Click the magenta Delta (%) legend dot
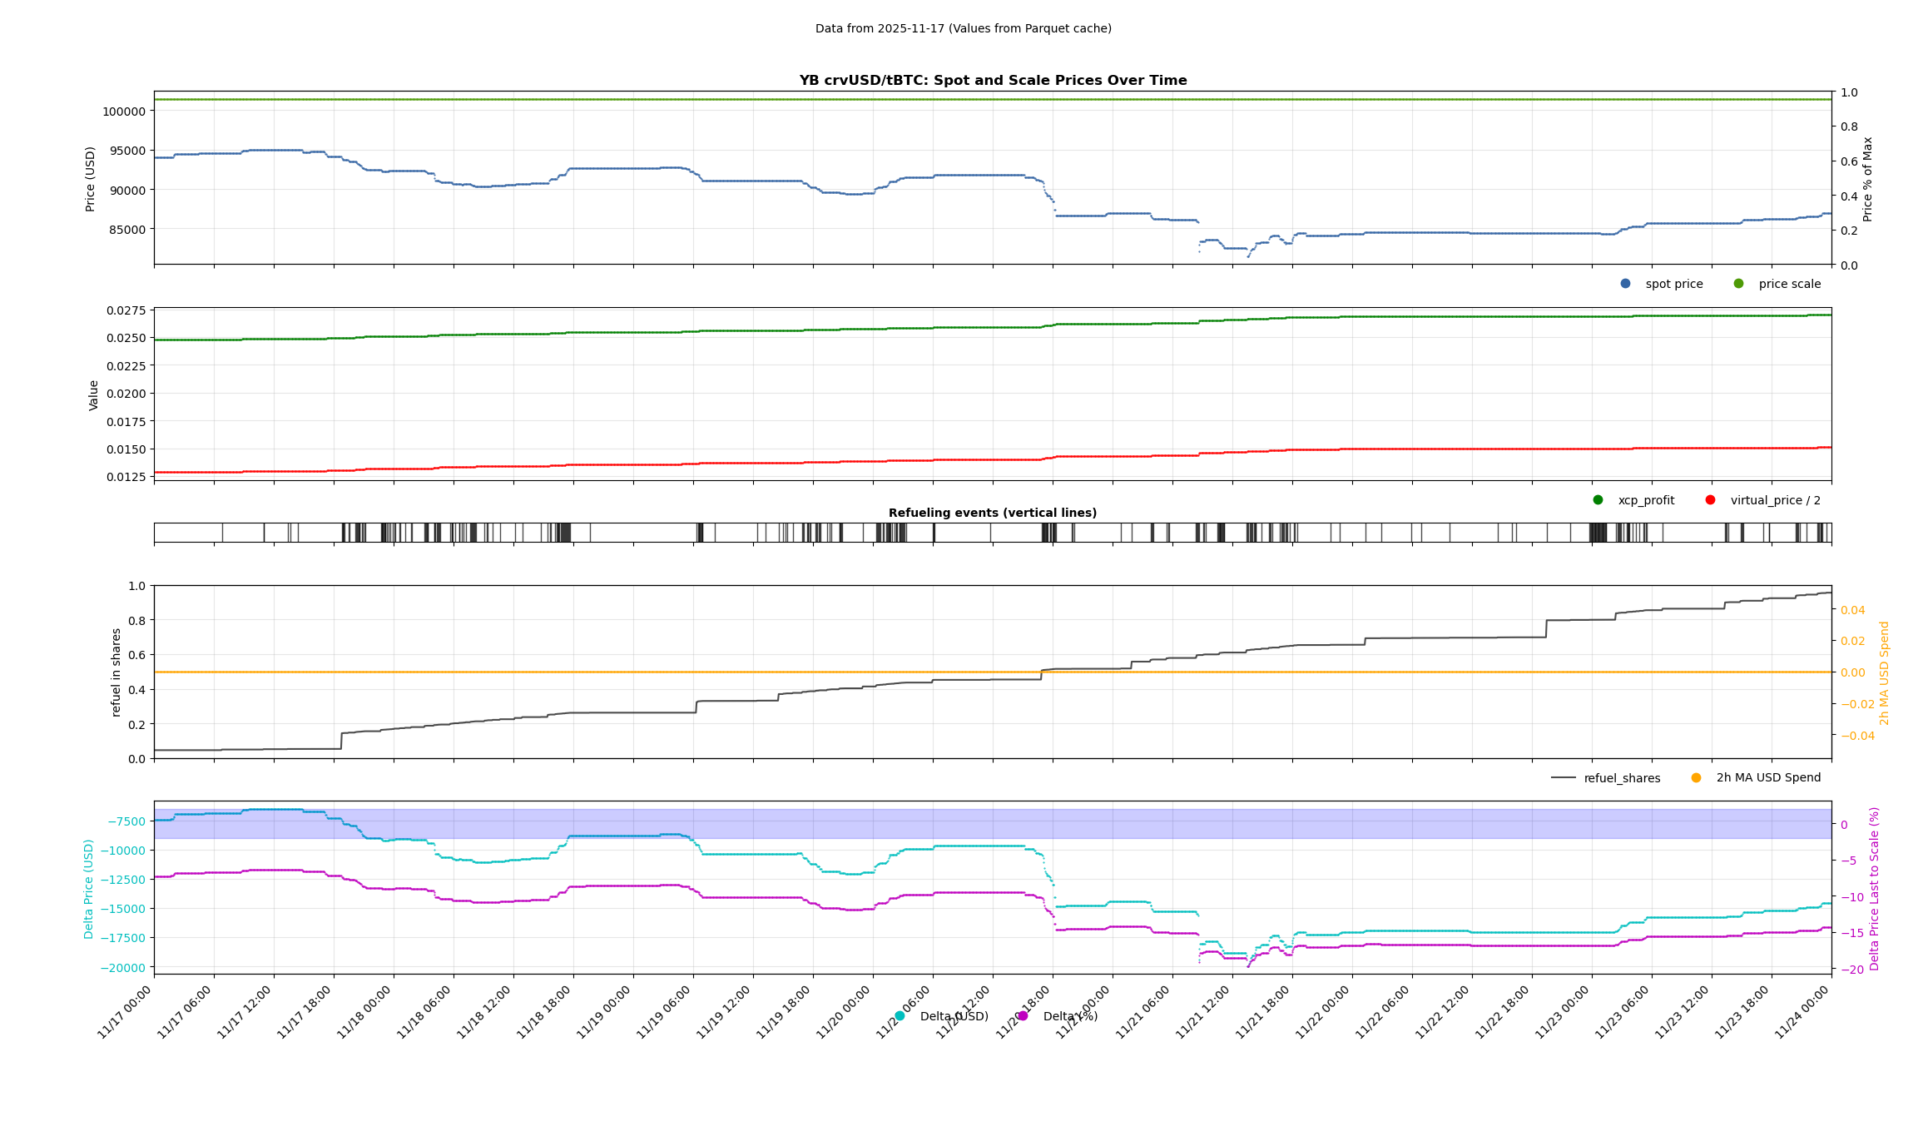 pyautogui.click(x=1023, y=1016)
